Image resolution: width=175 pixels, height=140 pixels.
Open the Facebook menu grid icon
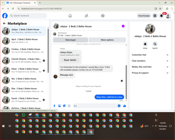(x=155, y=16)
